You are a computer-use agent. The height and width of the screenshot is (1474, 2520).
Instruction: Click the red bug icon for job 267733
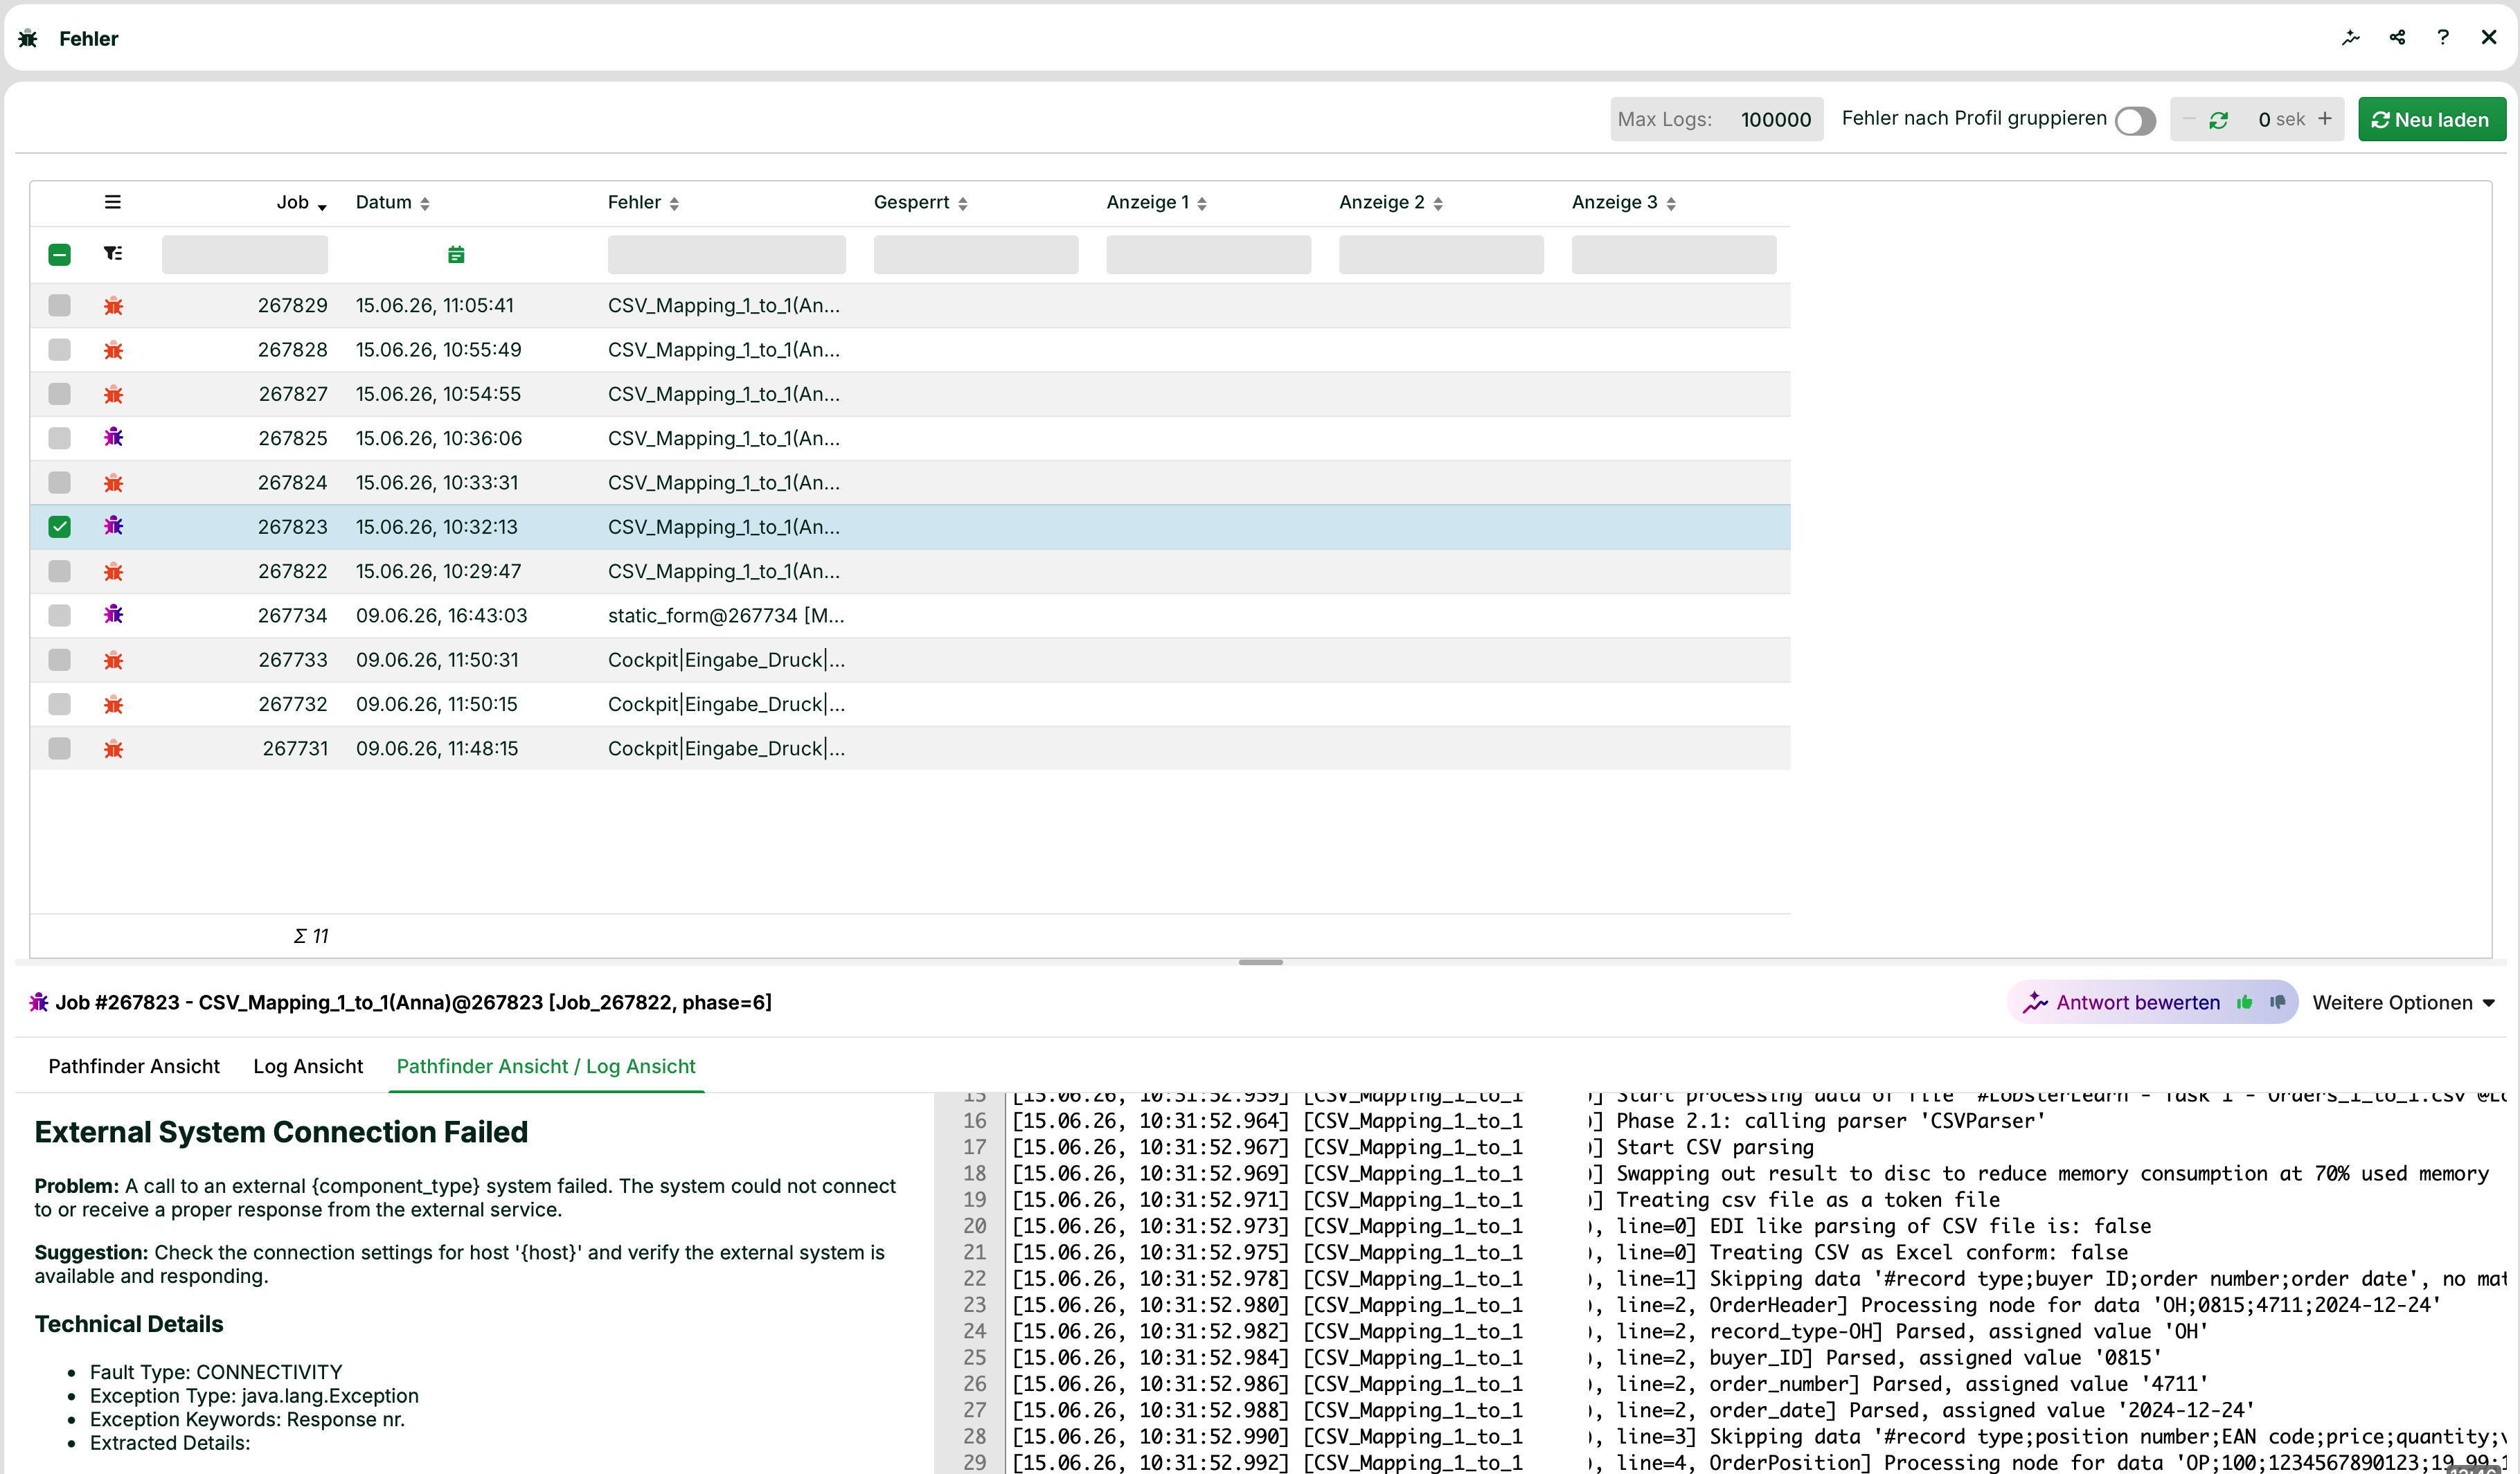click(113, 660)
